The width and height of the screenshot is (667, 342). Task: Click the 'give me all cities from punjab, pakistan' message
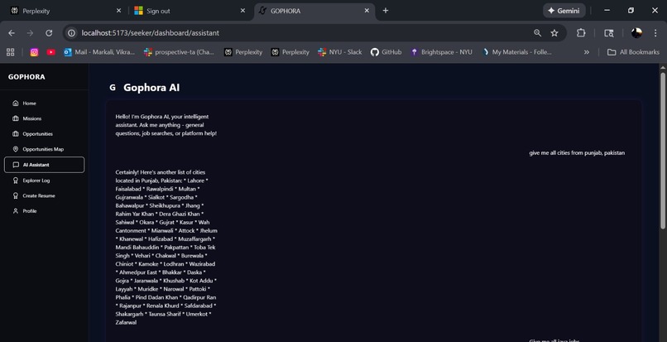point(577,152)
